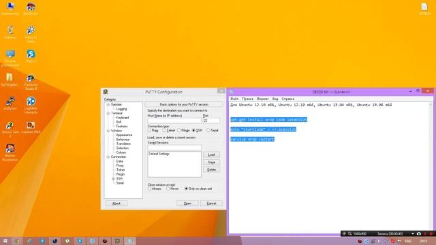Click the Notepad icon on the taskbar
This screenshot has height=245, width=436.
[130, 241]
